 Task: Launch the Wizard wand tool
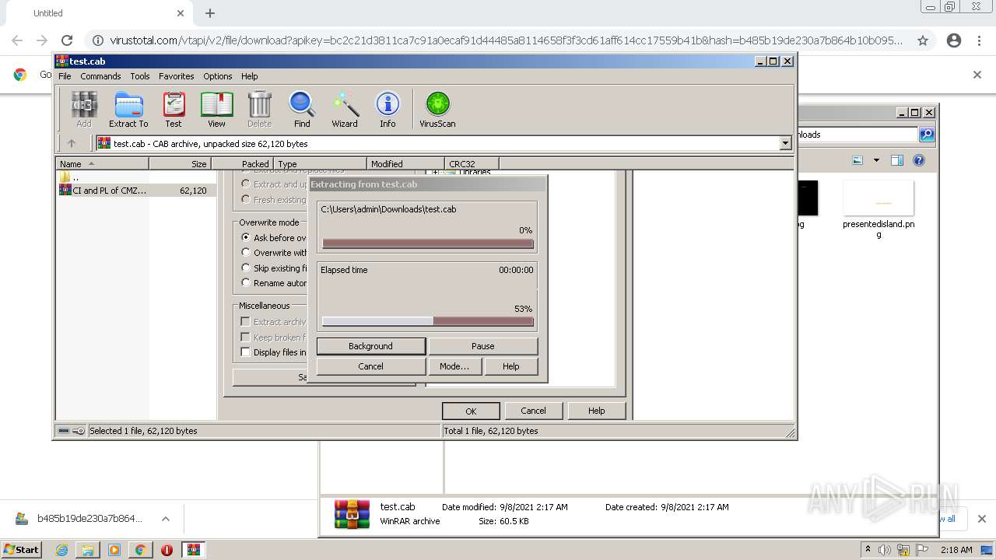[345, 109]
